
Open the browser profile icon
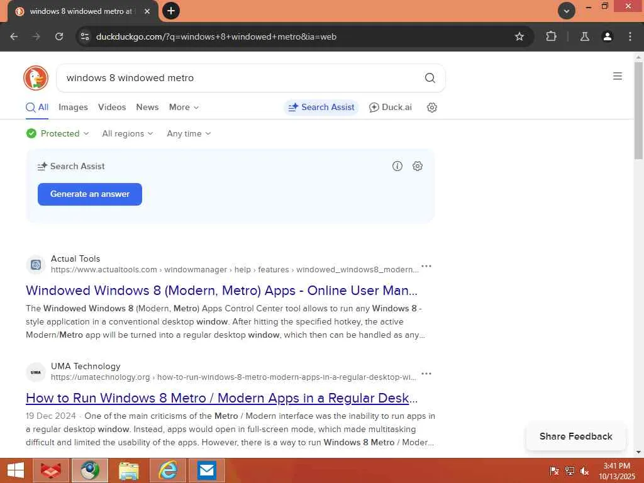pyautogui.click(x=607, y=36)
